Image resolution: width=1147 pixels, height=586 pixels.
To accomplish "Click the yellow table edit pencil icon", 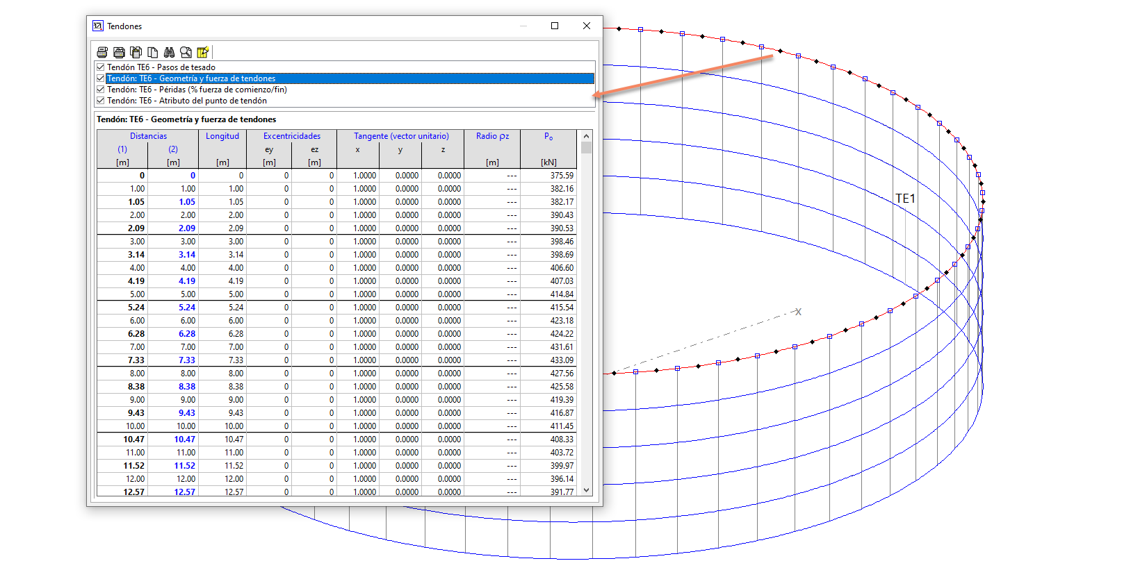I will coord(202,52).
